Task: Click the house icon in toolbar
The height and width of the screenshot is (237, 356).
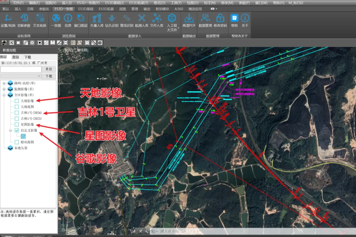Action: (x=4, y=43)
